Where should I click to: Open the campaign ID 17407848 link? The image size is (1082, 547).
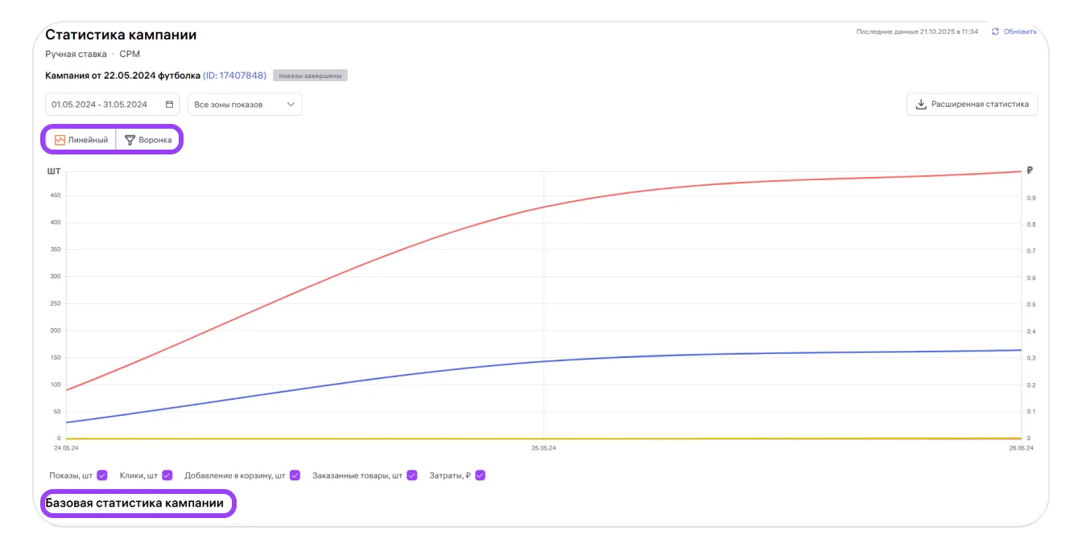click(x=234, y=76)
